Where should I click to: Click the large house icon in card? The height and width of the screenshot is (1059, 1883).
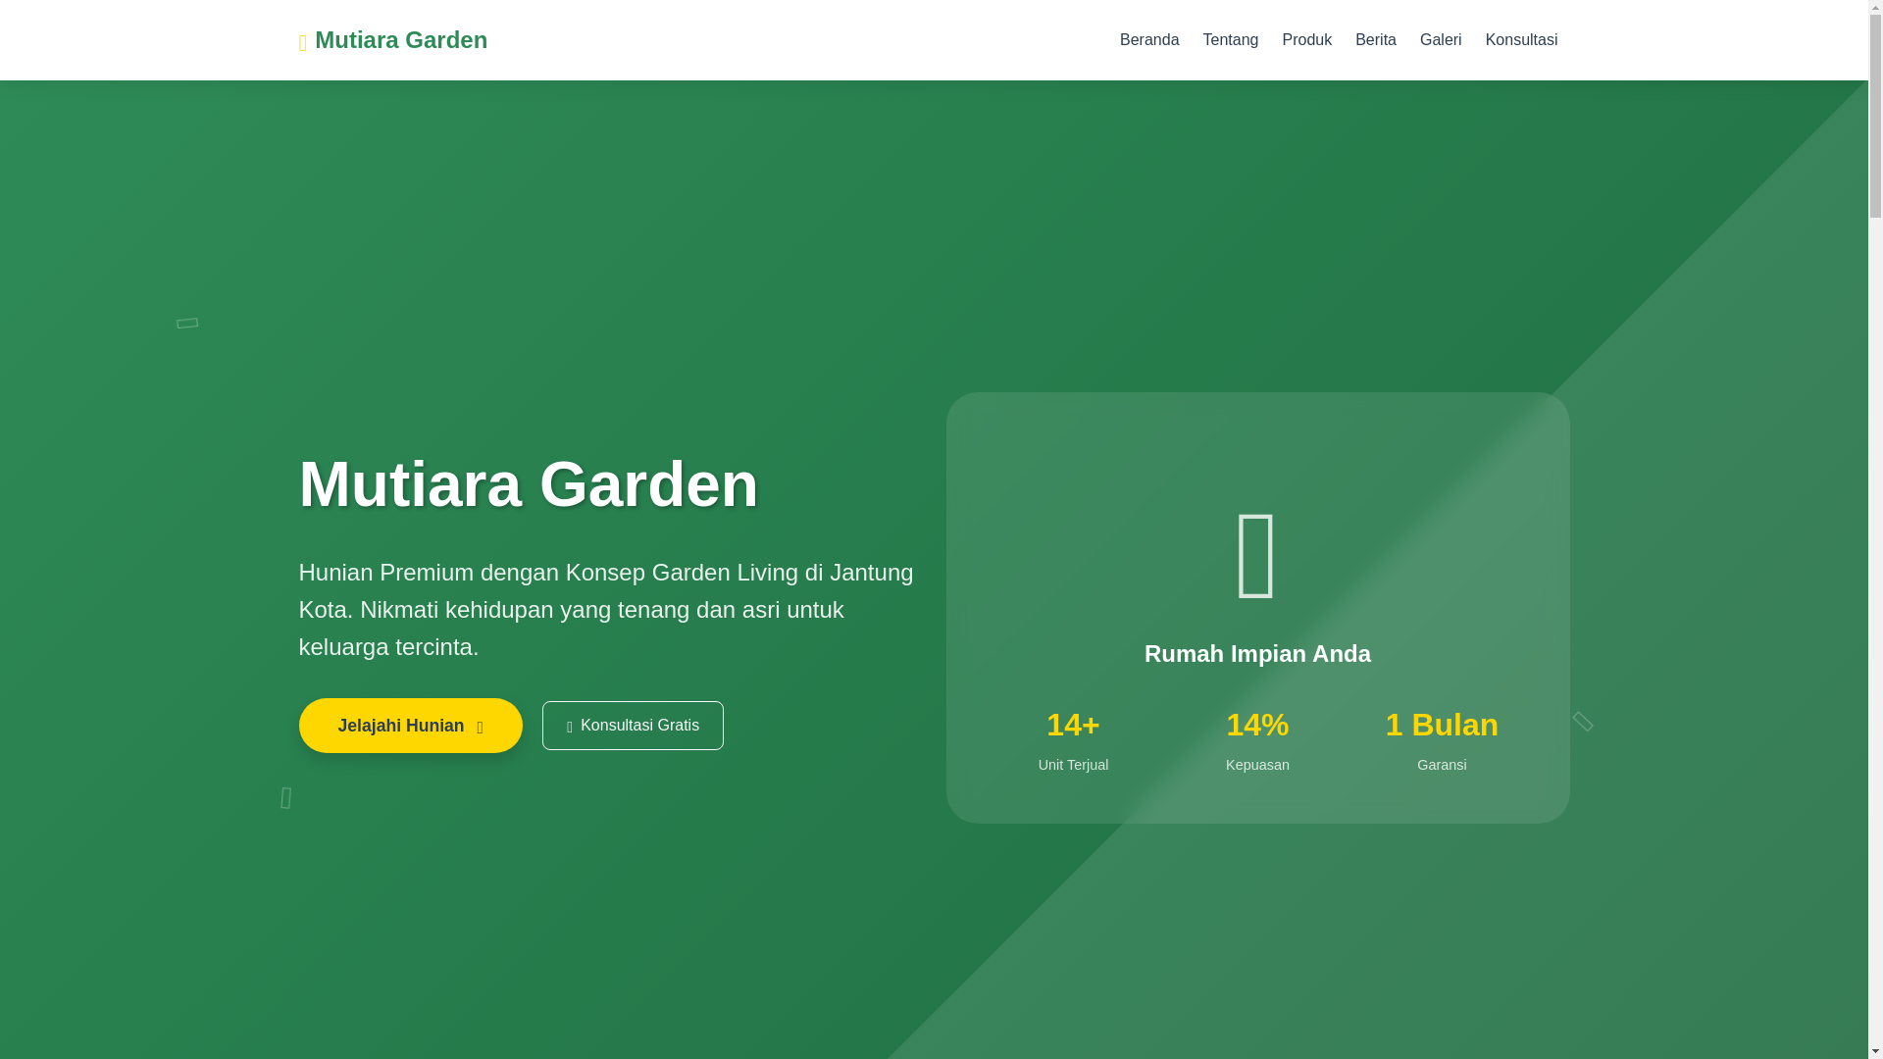click(x=1256, y=555)
